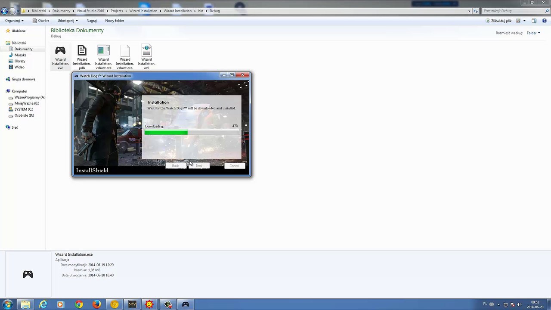Click Cancel in the Watch Dogs wizard

[x=234, y=166]
